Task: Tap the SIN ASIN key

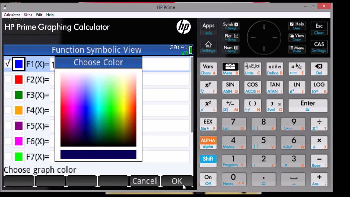Action: [x=230, y=87]
